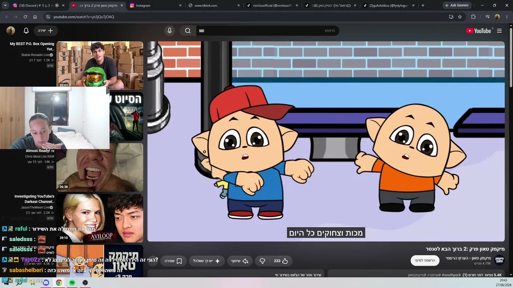Focus the YouTube search field
Screen dimensions: 513x288
268,31
